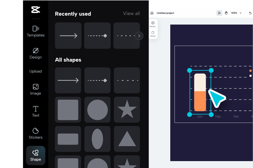Pick the dashed line in Recently used
This screenshot has width=253, height=168.
125,36
